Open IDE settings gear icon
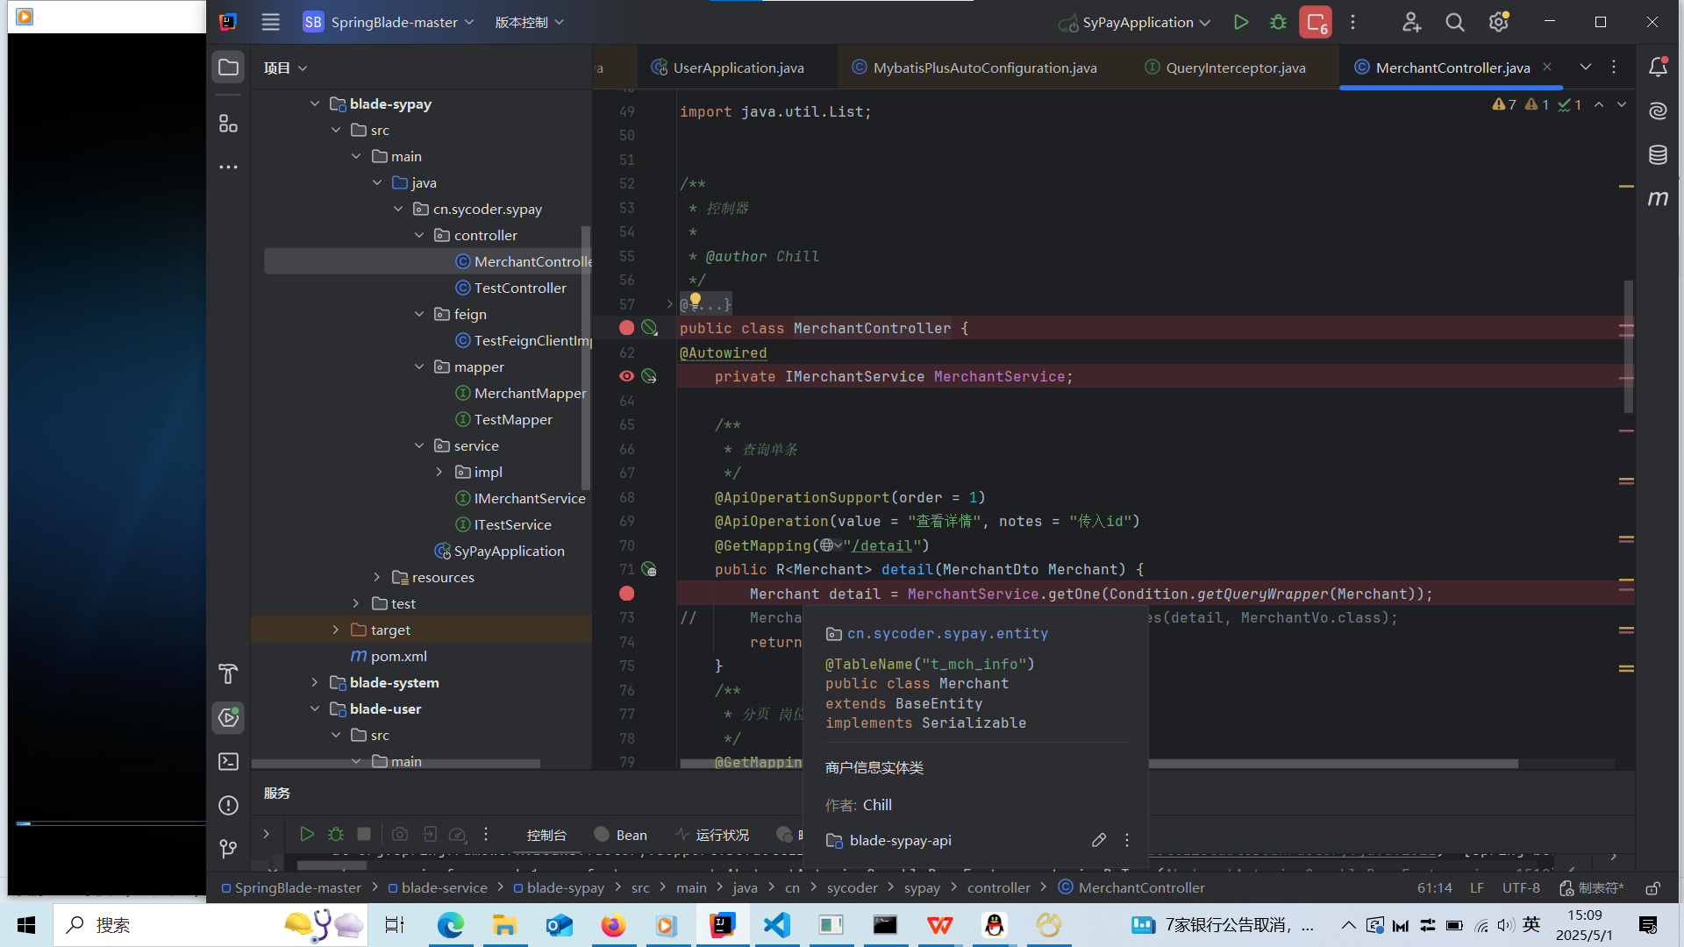The width and height of the screenshot is (1684, 947). (1498, 23)
